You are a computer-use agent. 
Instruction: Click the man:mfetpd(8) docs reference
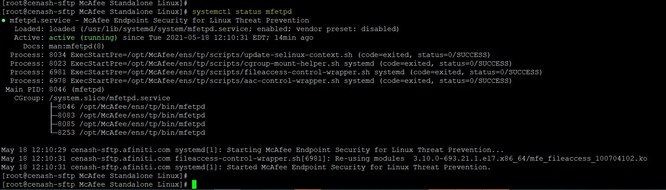click(x=77, y=46)
